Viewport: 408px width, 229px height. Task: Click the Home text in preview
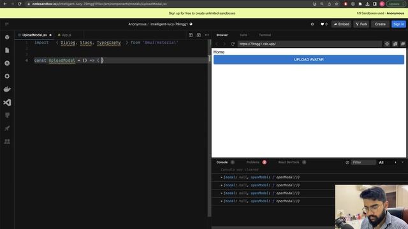coord(219,52)
